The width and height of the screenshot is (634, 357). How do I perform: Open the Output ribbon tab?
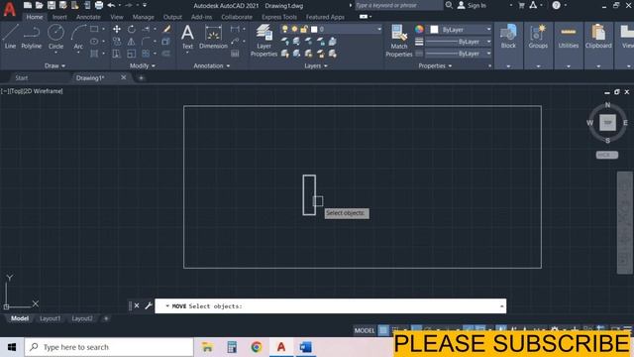[172, 17]
